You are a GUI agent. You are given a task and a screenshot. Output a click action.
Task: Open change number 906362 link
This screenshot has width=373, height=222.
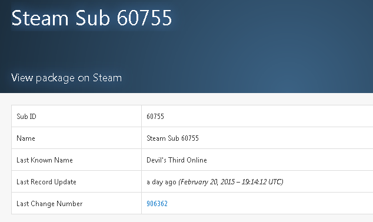(x=157, y=204)
